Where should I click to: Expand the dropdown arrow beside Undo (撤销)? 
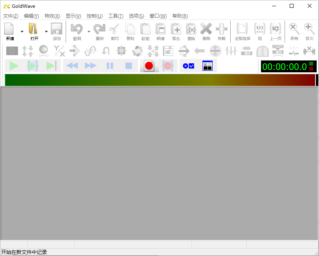(89, 31)
